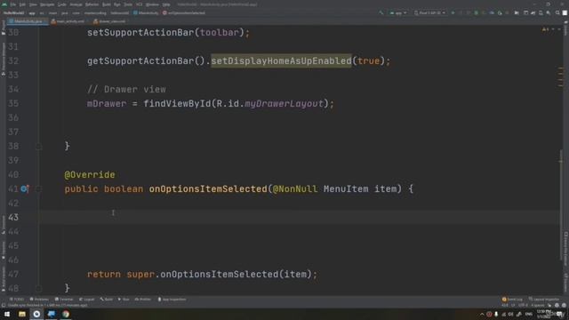Open the Windows notification center icon
This screenshot has width=569, height=320.
coord(560,314)
